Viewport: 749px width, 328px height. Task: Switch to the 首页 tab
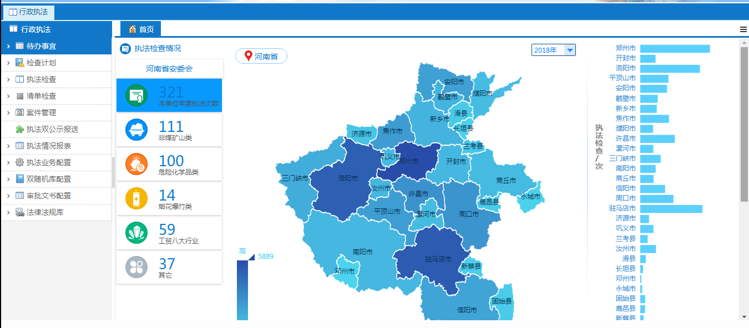[x=141, y=29]
